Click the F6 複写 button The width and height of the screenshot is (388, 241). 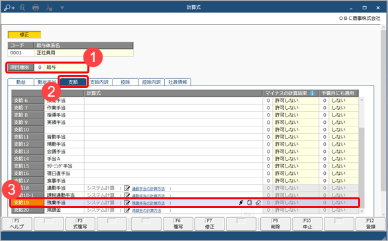[178, 224]
